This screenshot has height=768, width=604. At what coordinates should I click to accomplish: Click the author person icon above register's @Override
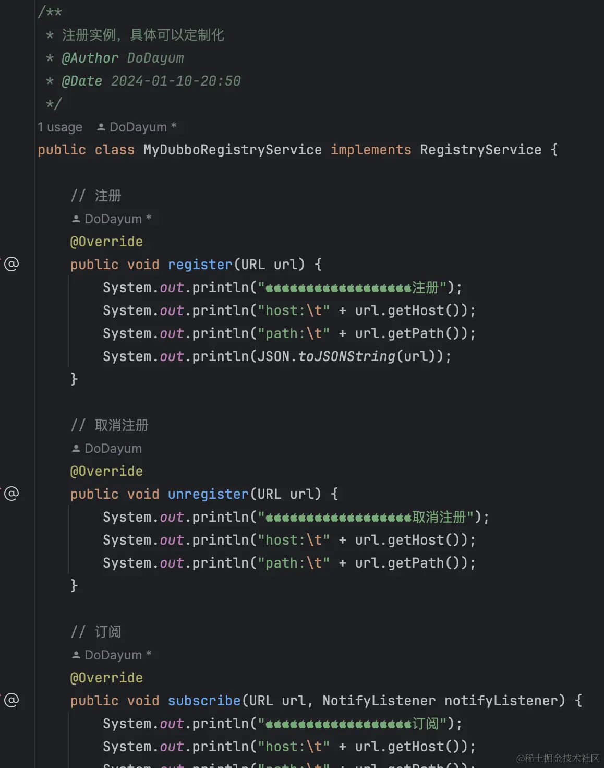tap(76, 219)
